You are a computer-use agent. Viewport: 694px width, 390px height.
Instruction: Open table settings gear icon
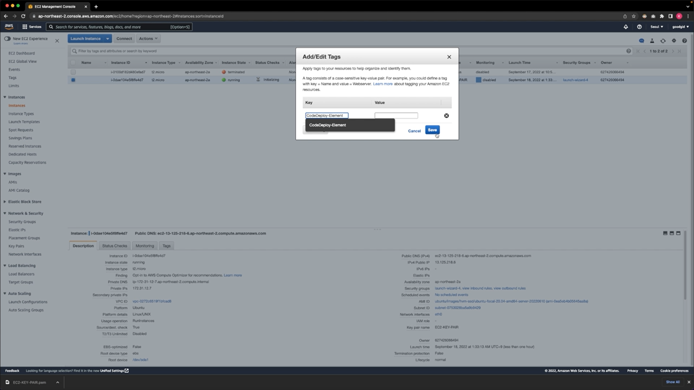pos(674,41)
